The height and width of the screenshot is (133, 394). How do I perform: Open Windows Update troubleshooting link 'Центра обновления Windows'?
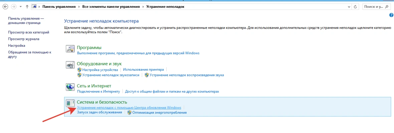pos(129,108)
